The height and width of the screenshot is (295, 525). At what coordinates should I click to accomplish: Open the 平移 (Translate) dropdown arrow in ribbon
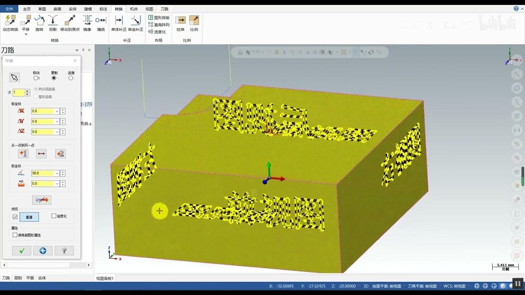(26, 34)
